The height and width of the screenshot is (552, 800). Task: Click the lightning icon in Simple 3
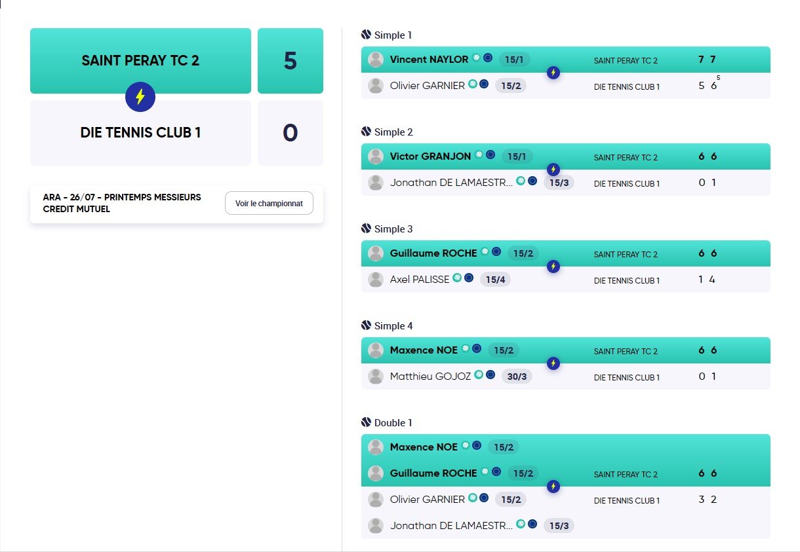pyautogui.click(x=553, y=267)
